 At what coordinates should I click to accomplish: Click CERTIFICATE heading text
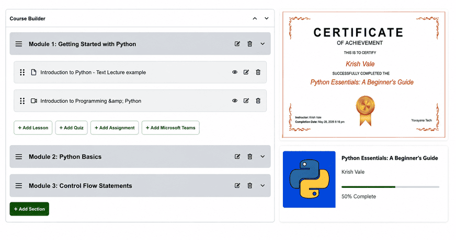(x=358, y=32)
